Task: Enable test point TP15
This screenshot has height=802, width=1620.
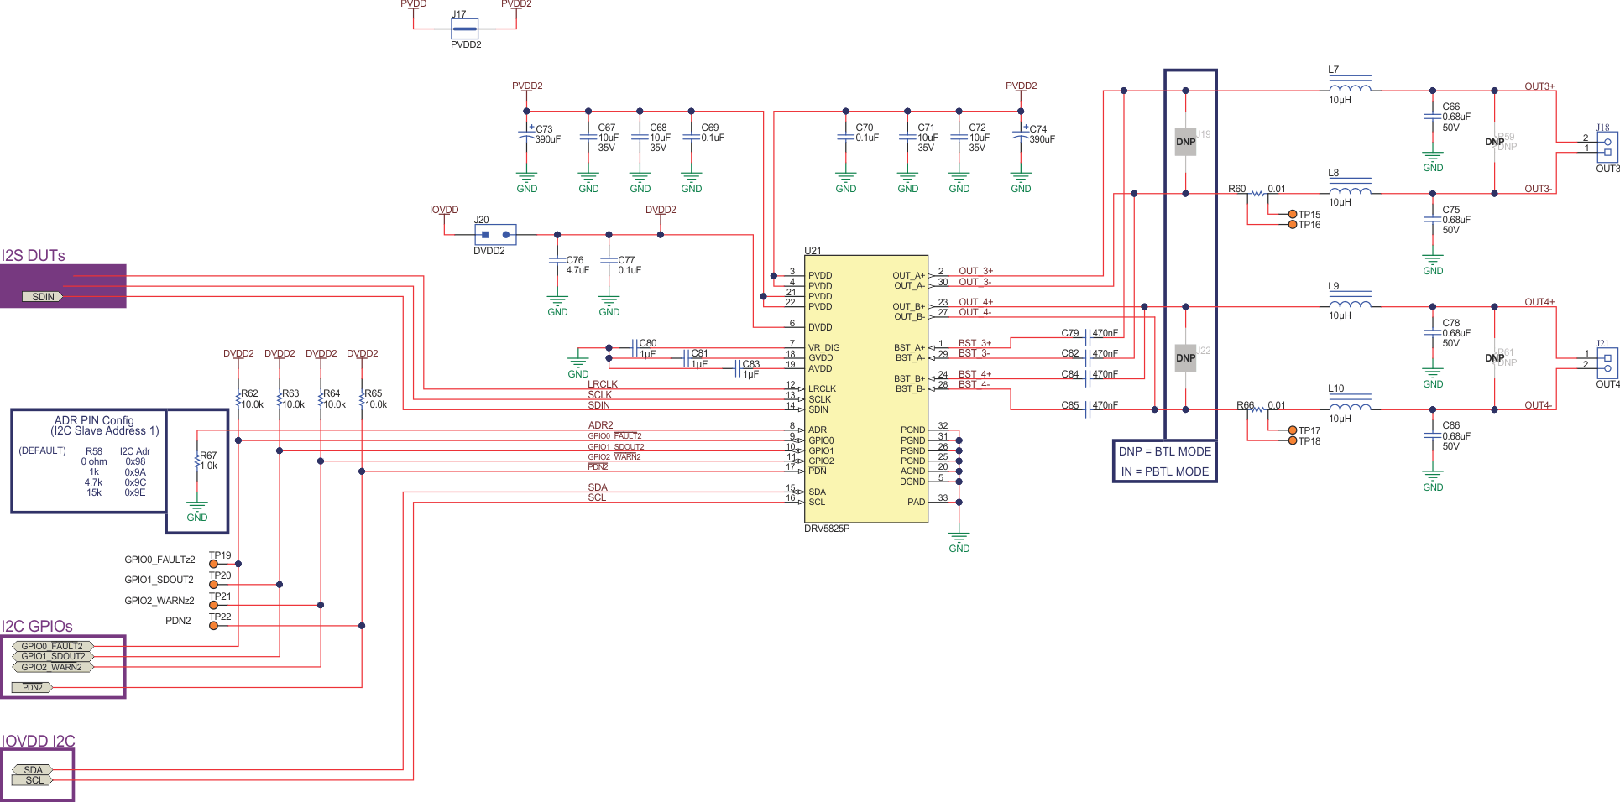Action: (1292, 216)
